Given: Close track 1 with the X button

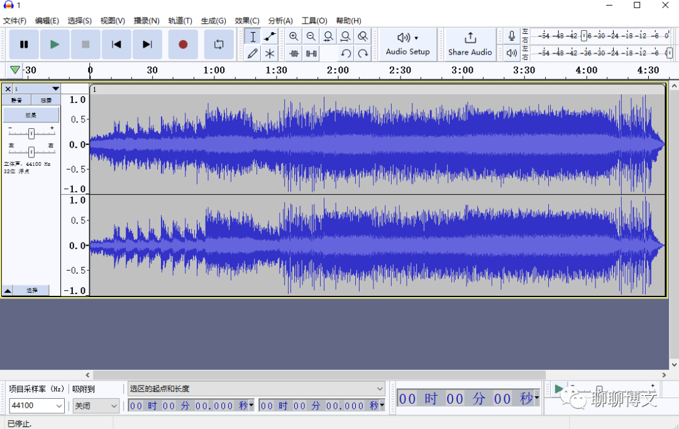Looking at the screenshot, I should click(8, 89).
